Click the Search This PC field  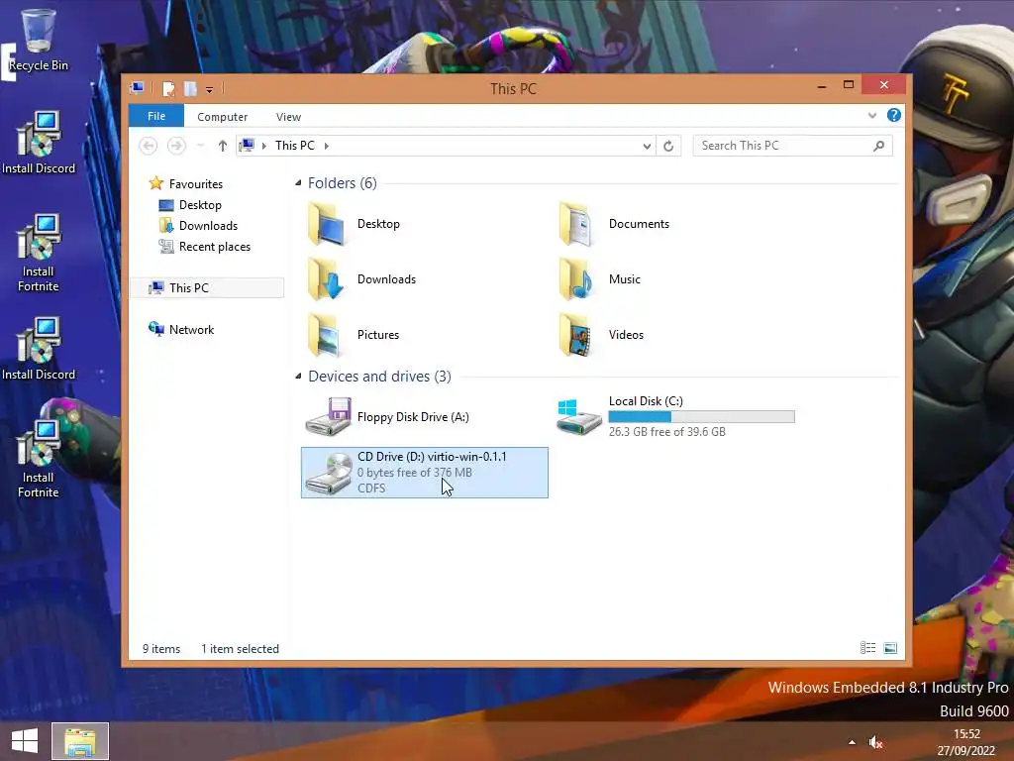tap(792, 146)
